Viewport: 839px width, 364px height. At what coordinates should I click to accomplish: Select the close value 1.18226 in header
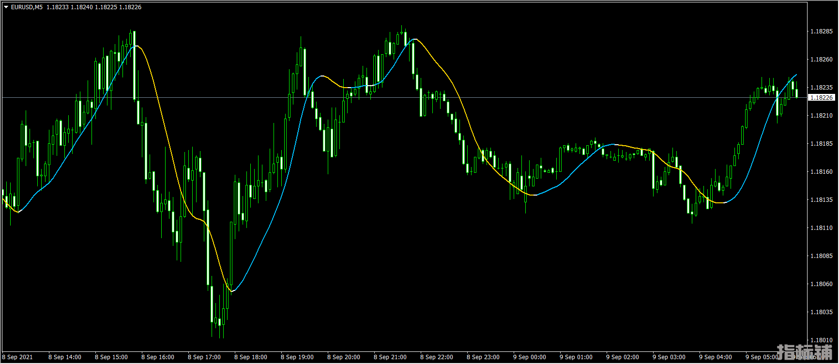tap(130, 7)
